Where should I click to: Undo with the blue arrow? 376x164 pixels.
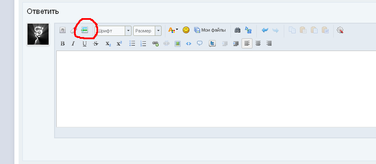[x=265, y=30]
